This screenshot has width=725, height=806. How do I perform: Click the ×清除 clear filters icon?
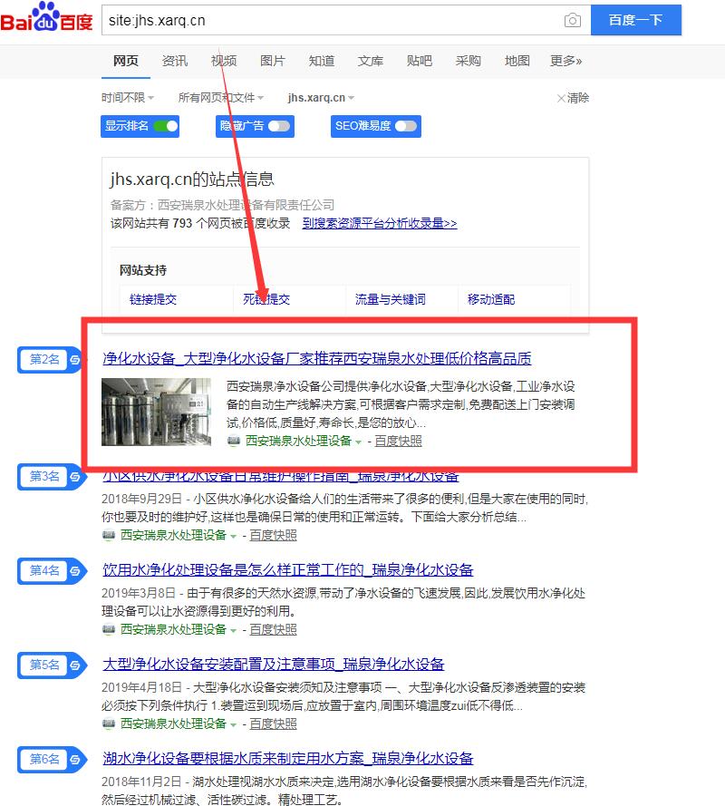click(x=561, y=98)
